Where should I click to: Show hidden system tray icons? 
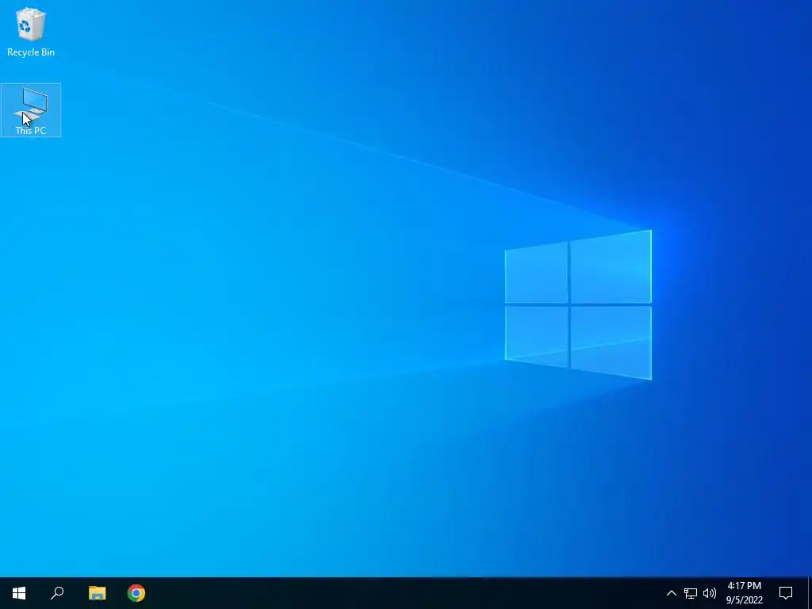(671, 593)
